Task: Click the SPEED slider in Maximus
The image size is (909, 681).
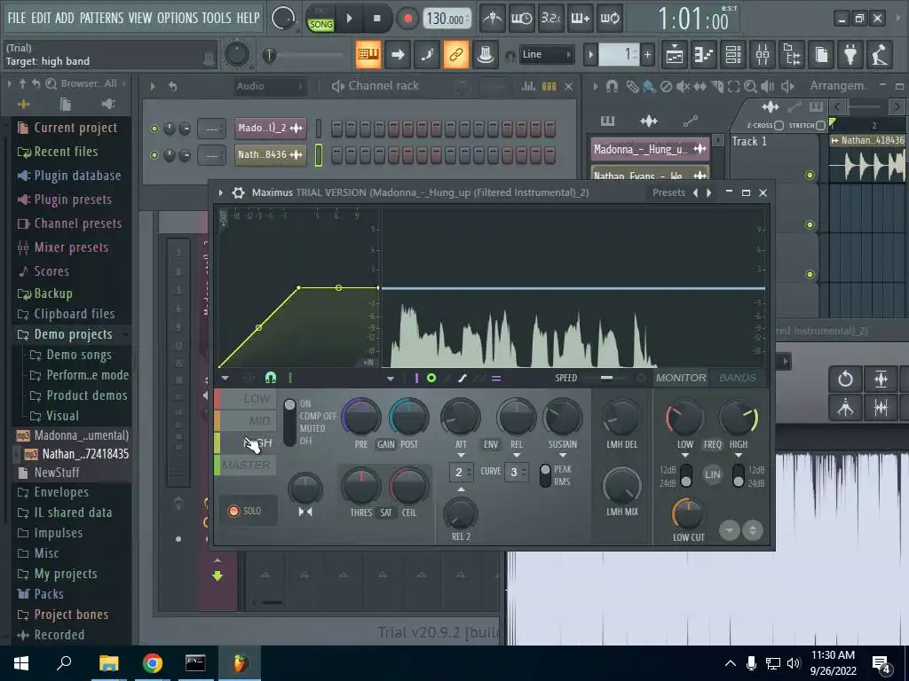Action: tap(605, 378)
